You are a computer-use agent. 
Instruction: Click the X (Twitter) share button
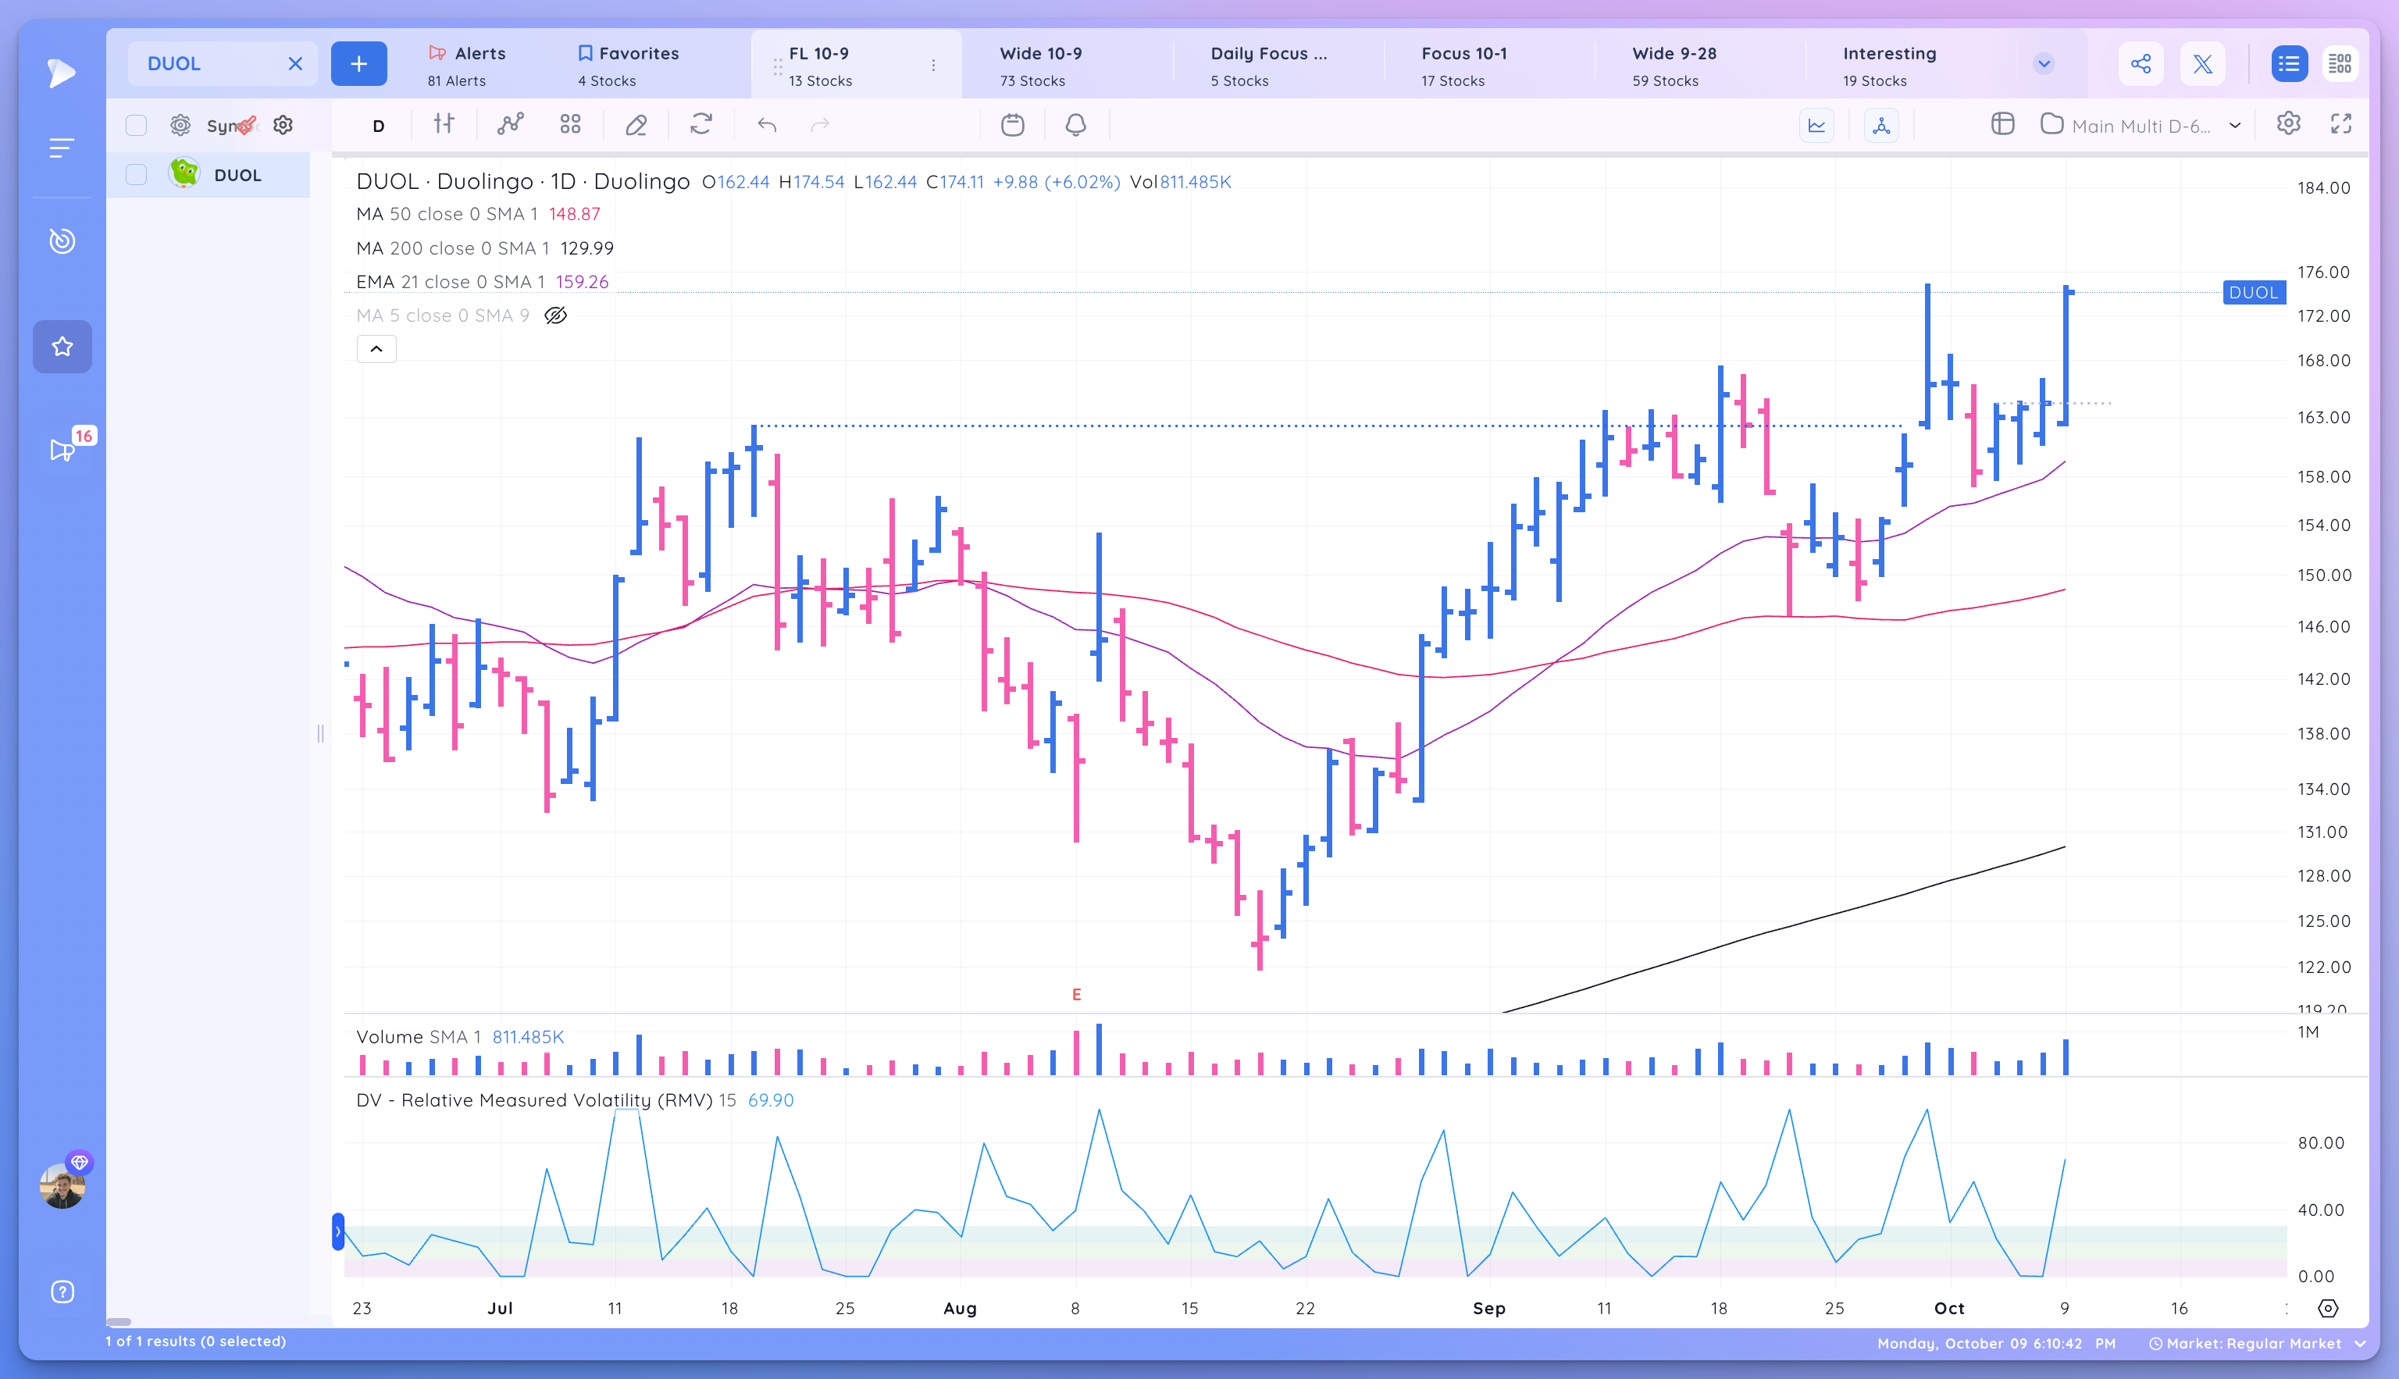tap(2203, 63)
